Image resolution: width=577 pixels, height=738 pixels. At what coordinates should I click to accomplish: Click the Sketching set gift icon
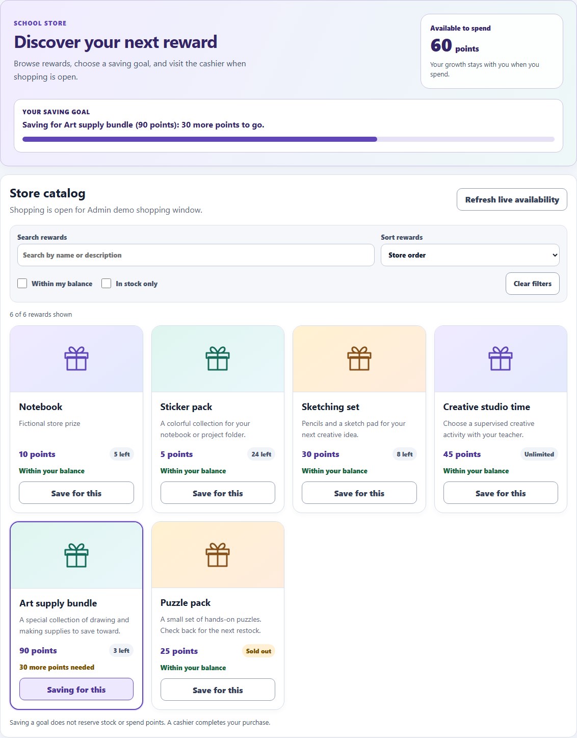pos(359,359)
